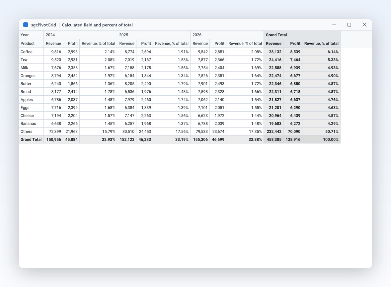Click the Revenue header under 2024
The image size is (391, 287).
coord(53,44)
